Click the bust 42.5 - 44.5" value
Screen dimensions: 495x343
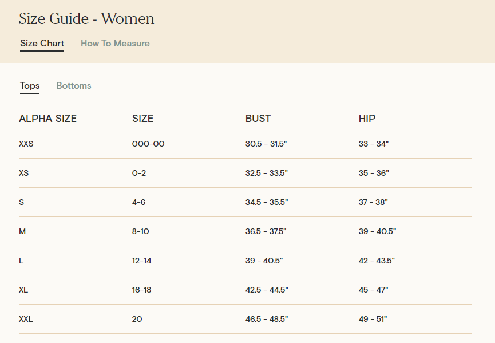tap(267, 290)
